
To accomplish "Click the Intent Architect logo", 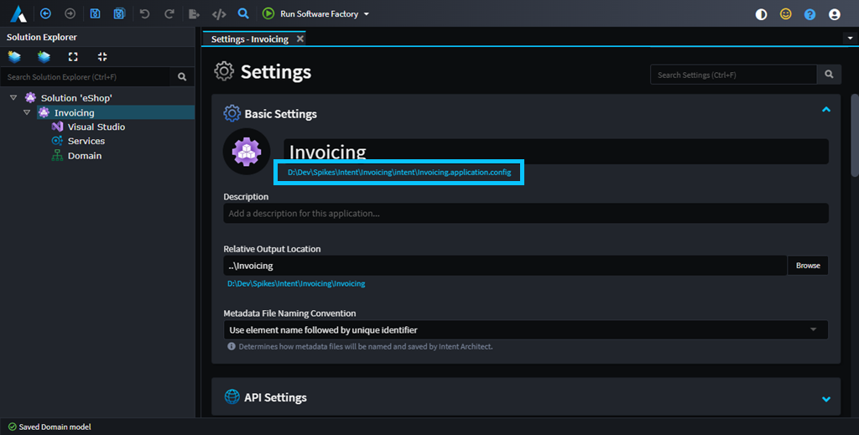I will [x=18, y=13].
